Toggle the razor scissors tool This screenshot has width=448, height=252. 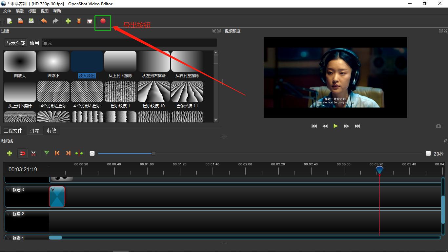coord(33,153)
